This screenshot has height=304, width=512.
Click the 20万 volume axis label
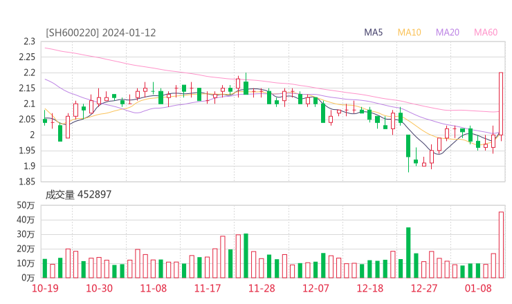26,249
